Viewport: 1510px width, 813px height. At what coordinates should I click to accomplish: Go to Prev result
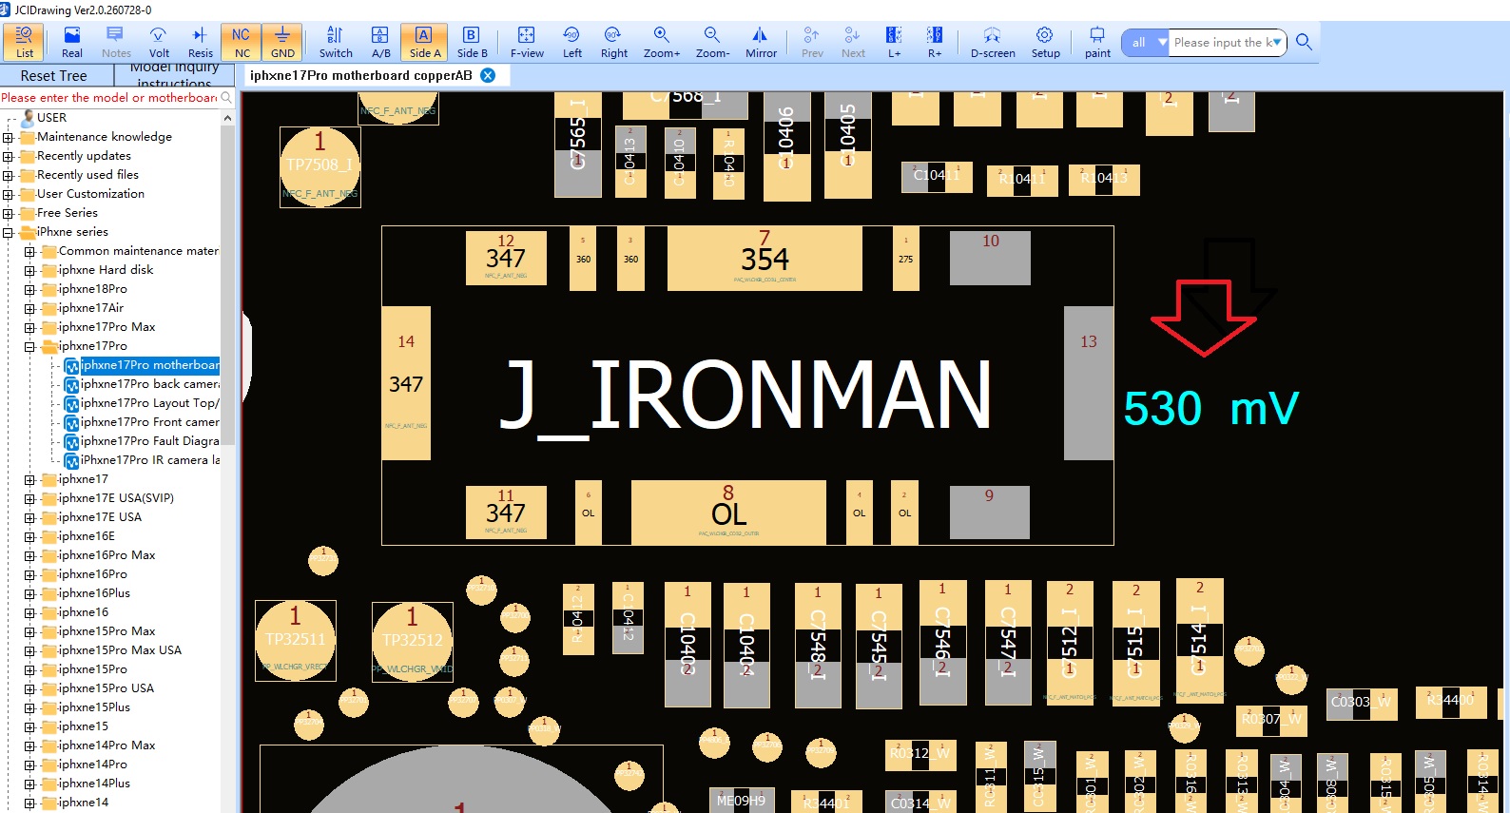tap(812, 42)
